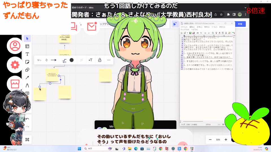Open the Miro frames panel
Screen dimensions: 271x152
[27, 140]
